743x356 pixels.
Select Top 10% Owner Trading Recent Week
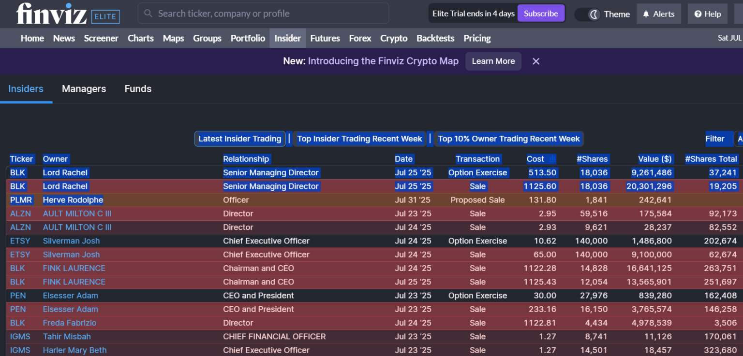pos(509,139)
